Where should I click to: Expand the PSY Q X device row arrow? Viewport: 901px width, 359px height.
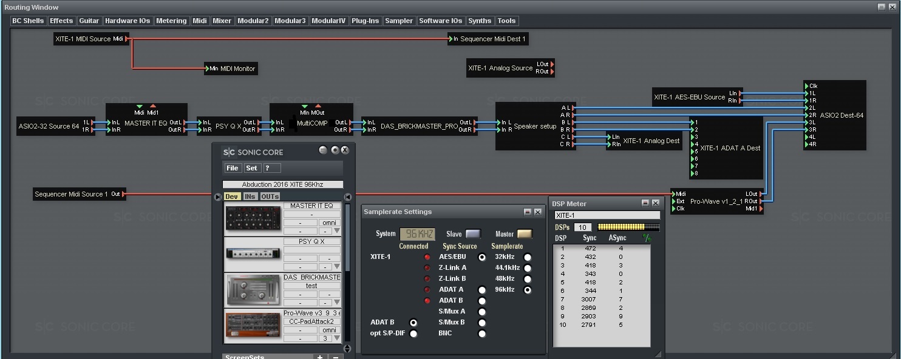point(337,267)
